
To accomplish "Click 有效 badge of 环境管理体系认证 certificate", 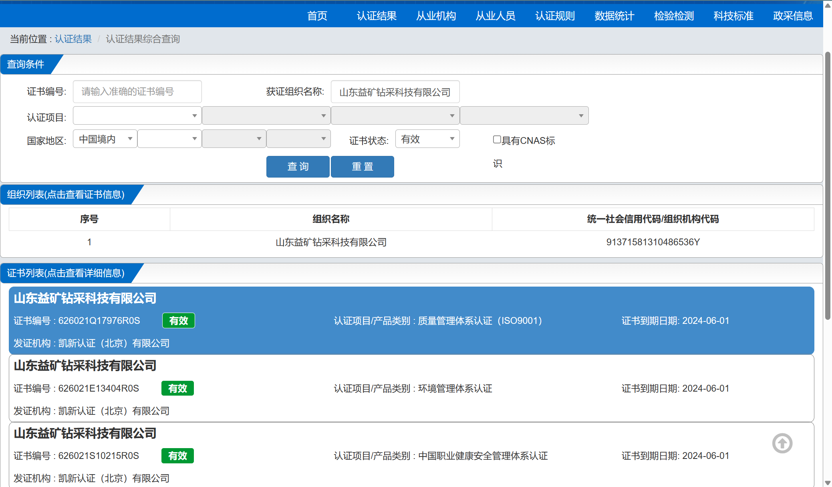I will coord(177,388).
